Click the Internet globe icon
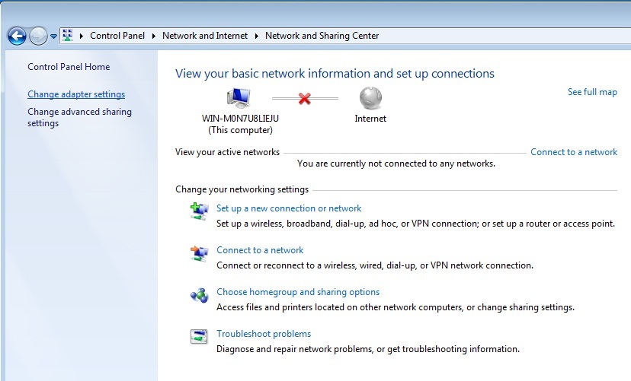Image resolution: width=631 pixels, height=381 pixels. [370, 98]
